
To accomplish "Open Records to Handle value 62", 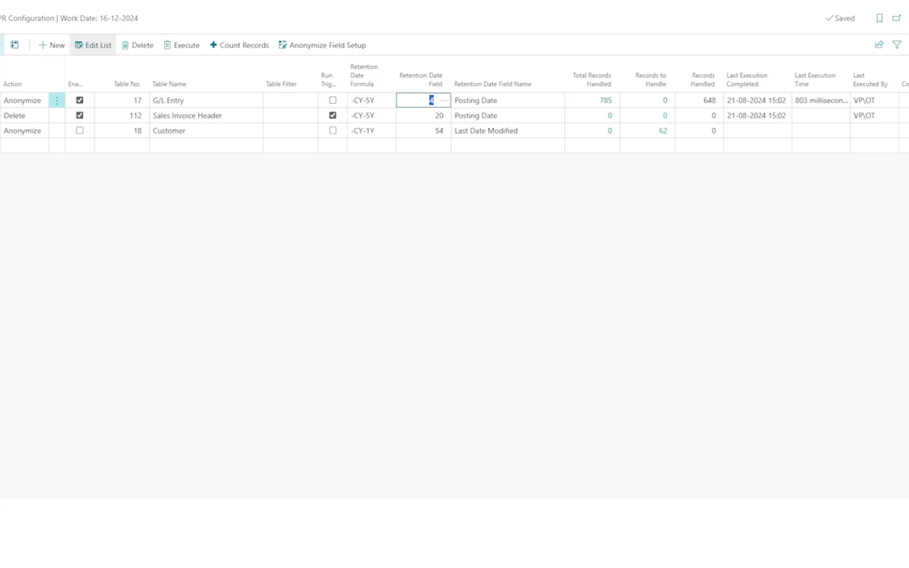I will pos(663,131).
